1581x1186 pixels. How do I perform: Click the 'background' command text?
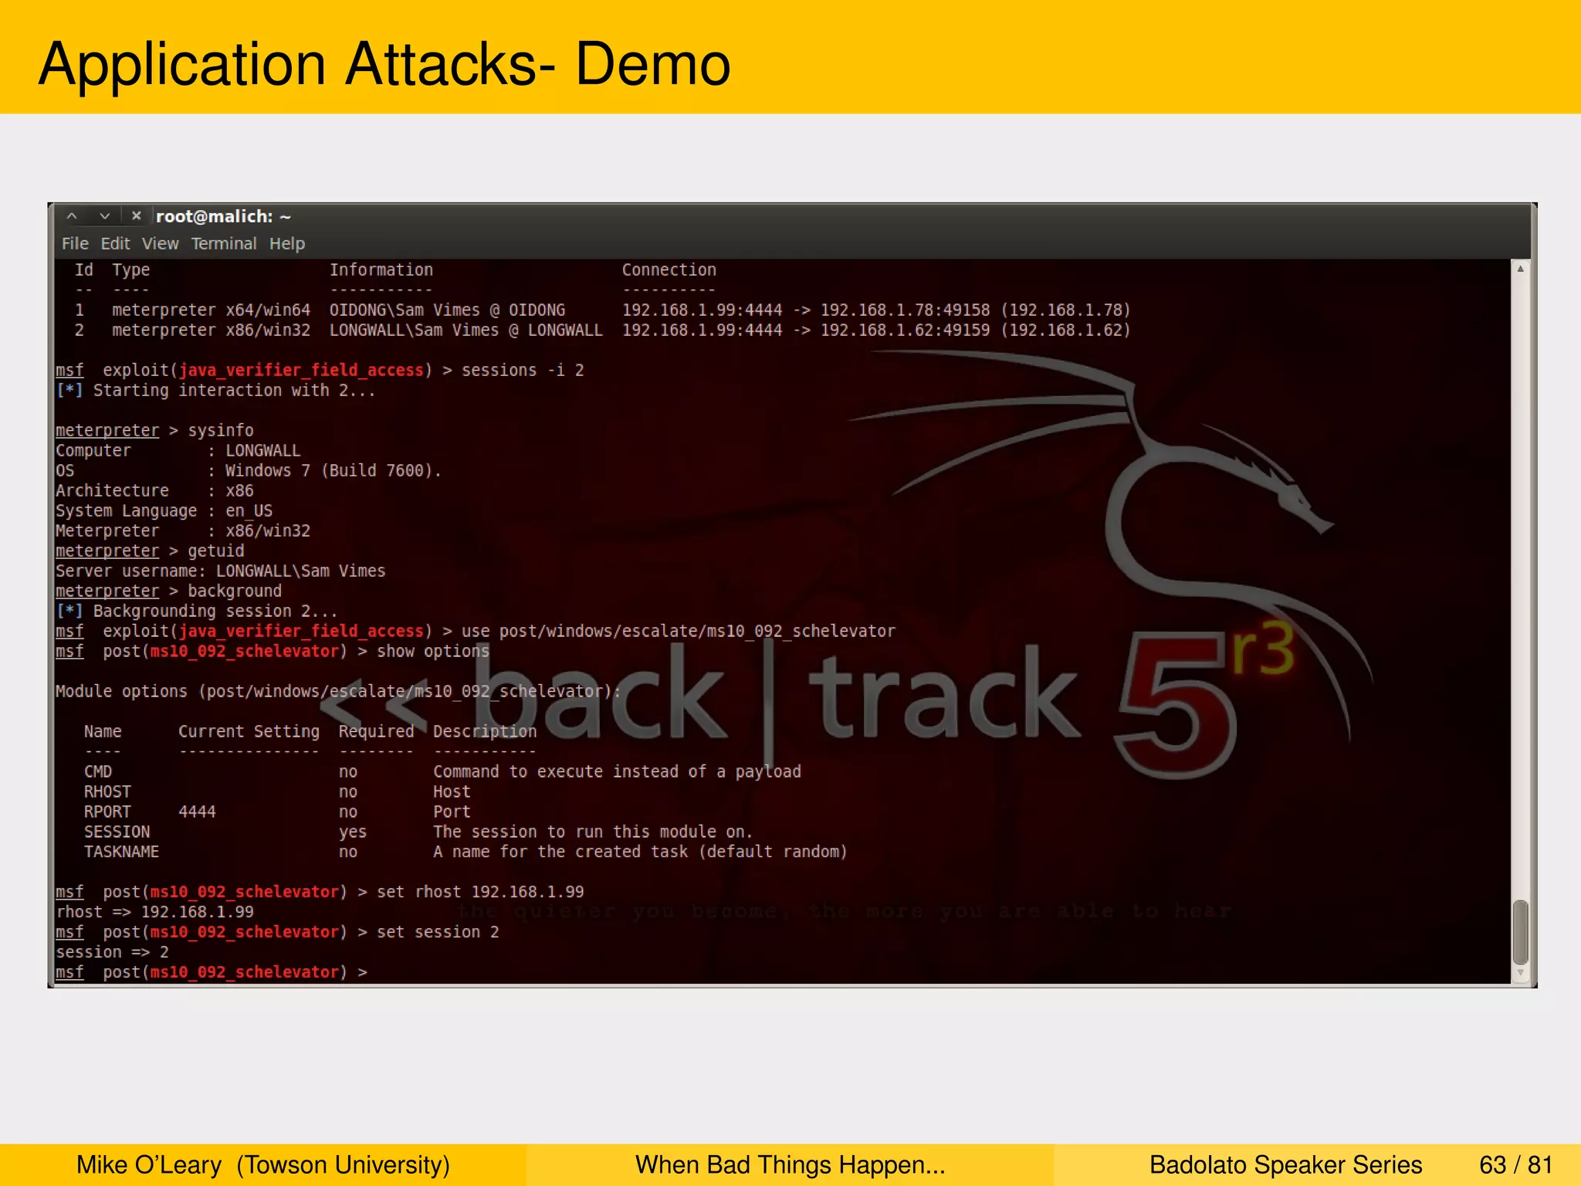235,591
